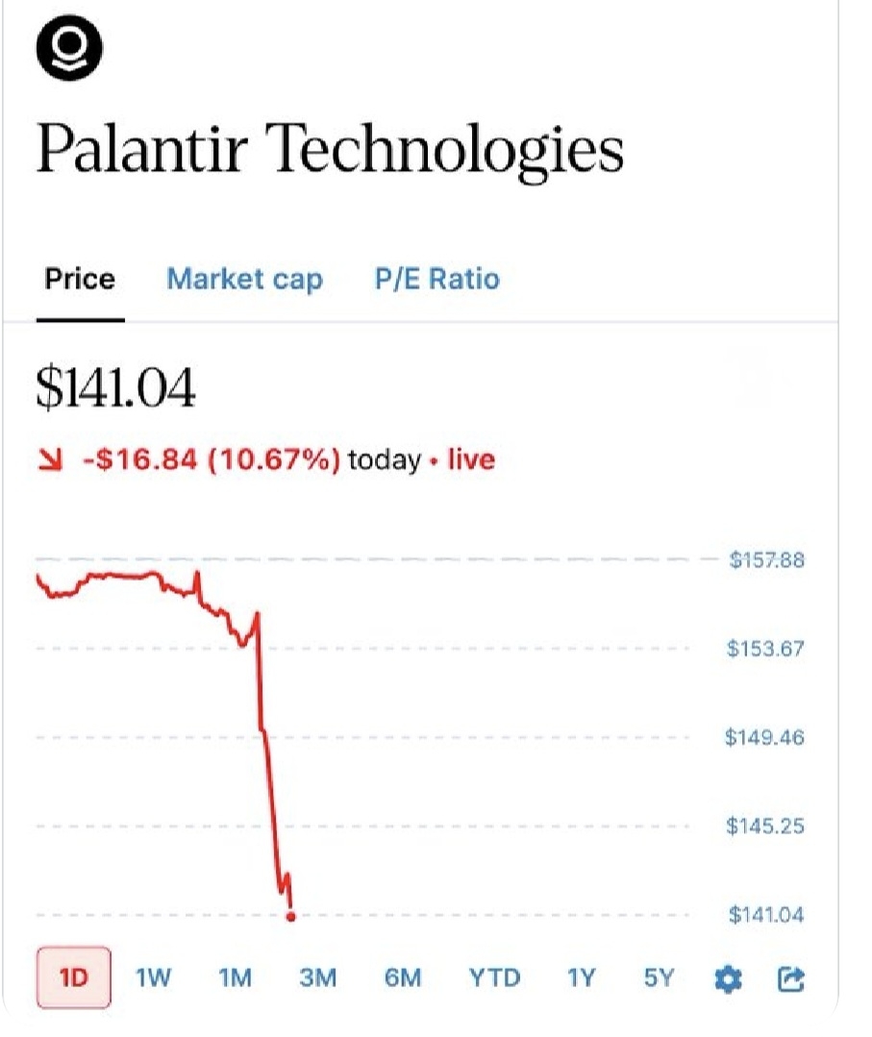View the 5Y price history

[659, 978]
